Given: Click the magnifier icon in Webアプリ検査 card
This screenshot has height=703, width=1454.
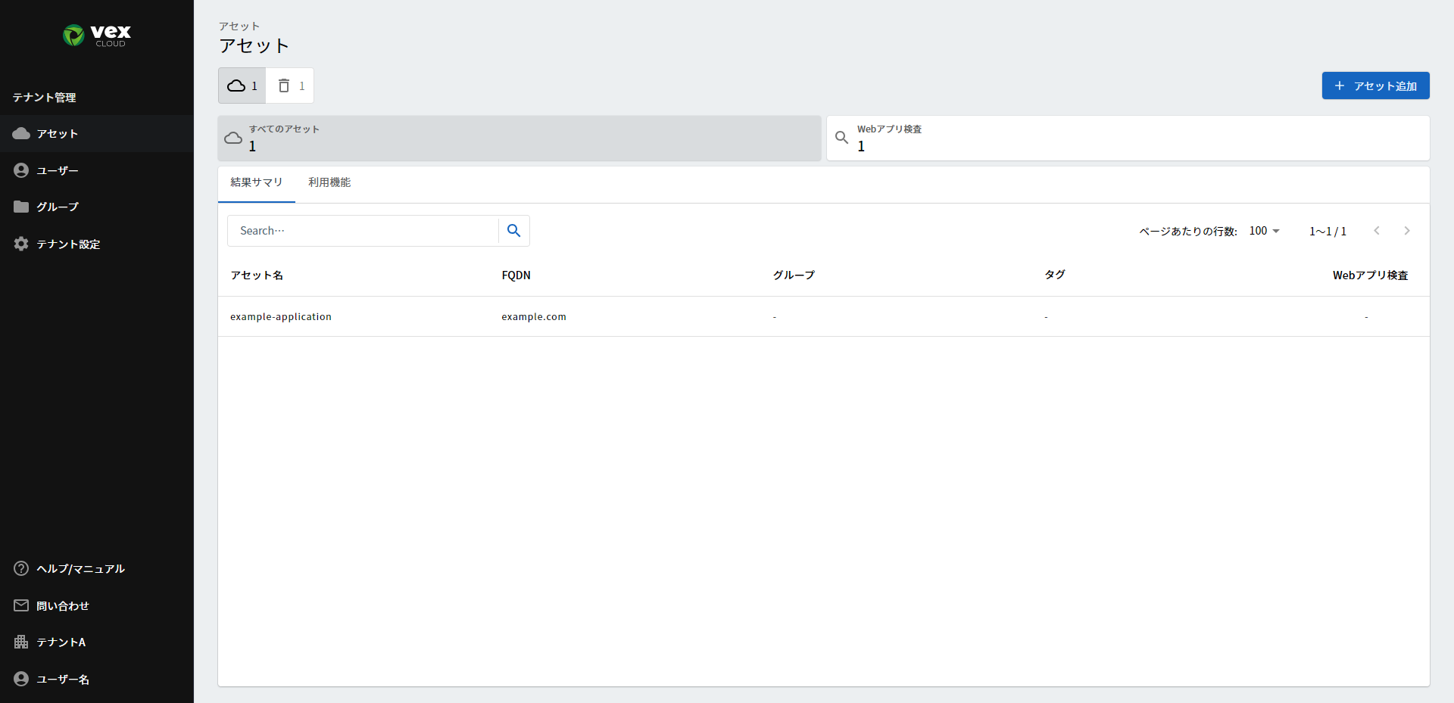Looking at the screenshot, I should (x=841, y=138).
